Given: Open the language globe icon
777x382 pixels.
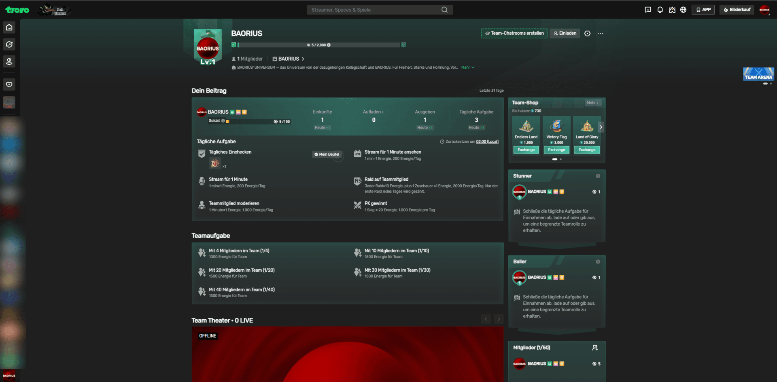Looking at the screenshot, I should click(683, 10).
